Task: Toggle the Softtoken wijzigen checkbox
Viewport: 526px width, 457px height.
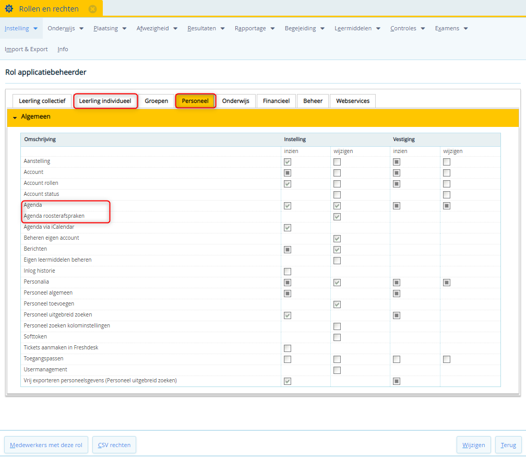Action: point(337,337)
